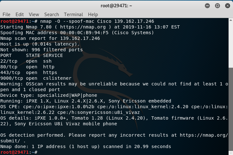233x155 pixels.
Task: Click the root@29471 window title bar
Action: 116,5
